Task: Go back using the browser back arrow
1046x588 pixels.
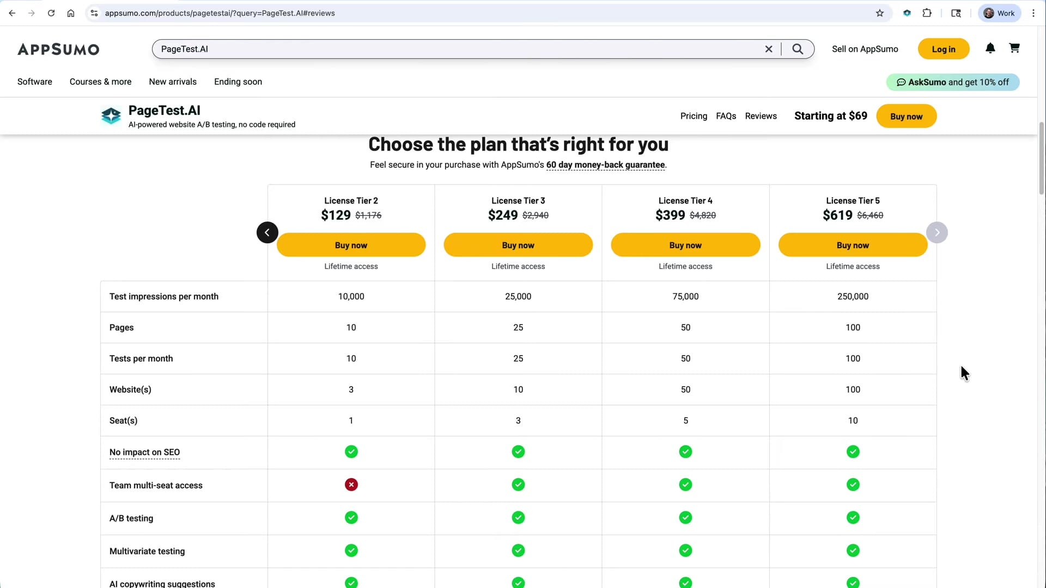Action: point(12,13)
